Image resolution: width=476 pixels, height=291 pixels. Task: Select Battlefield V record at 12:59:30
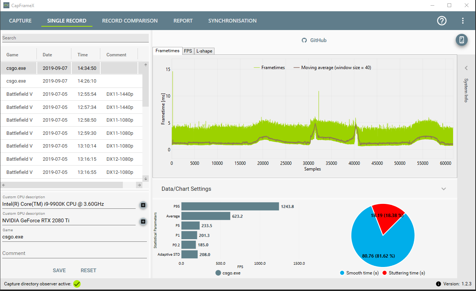[71, 133]
